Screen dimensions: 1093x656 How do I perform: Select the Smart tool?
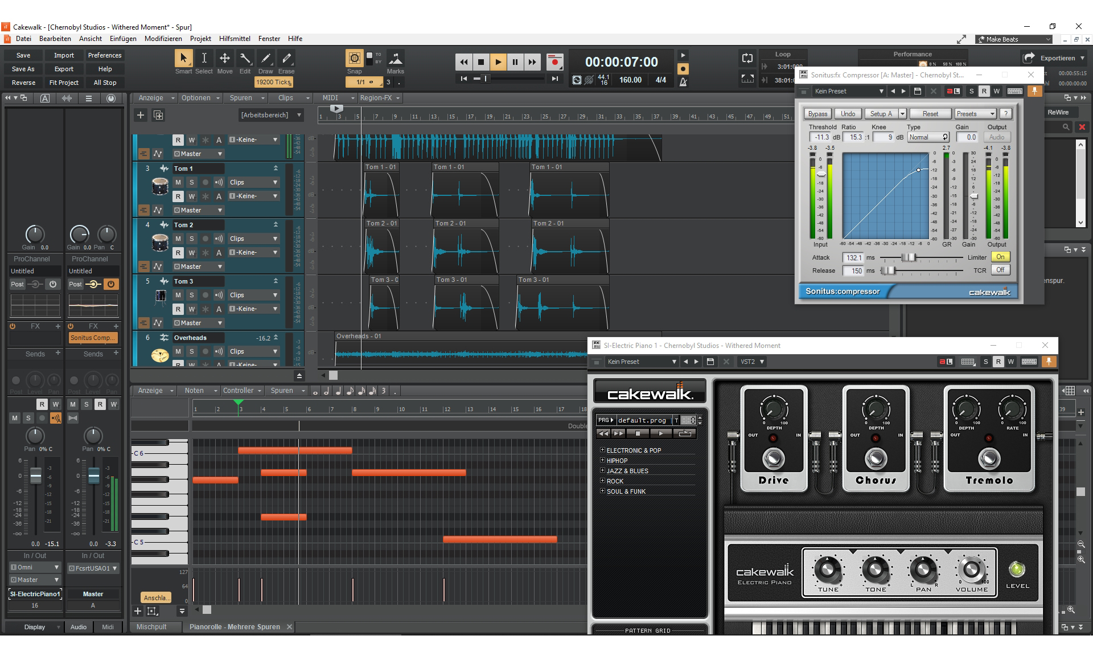click(x=183, y=59)
